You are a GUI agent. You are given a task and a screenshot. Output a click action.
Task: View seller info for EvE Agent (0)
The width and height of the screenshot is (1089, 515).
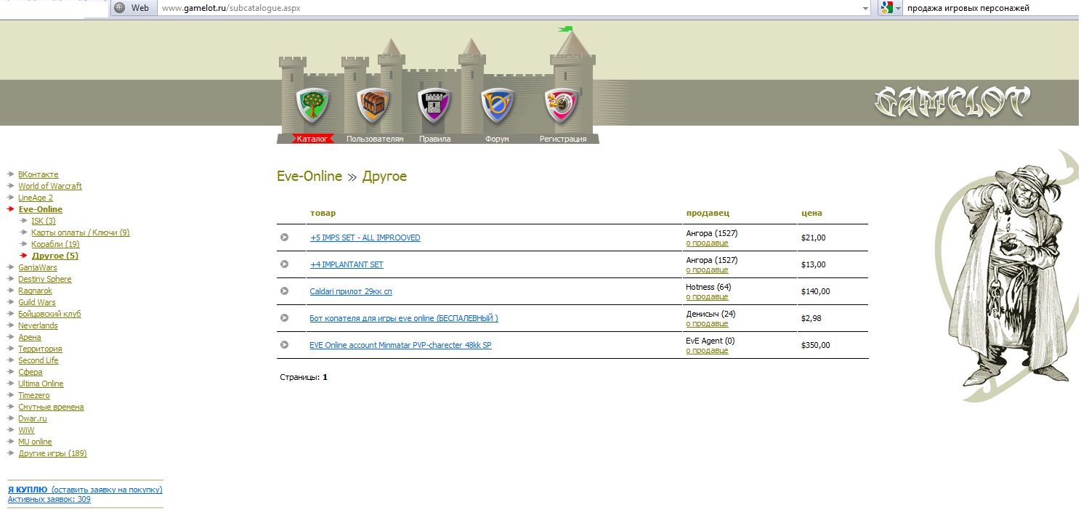point(707,350)
